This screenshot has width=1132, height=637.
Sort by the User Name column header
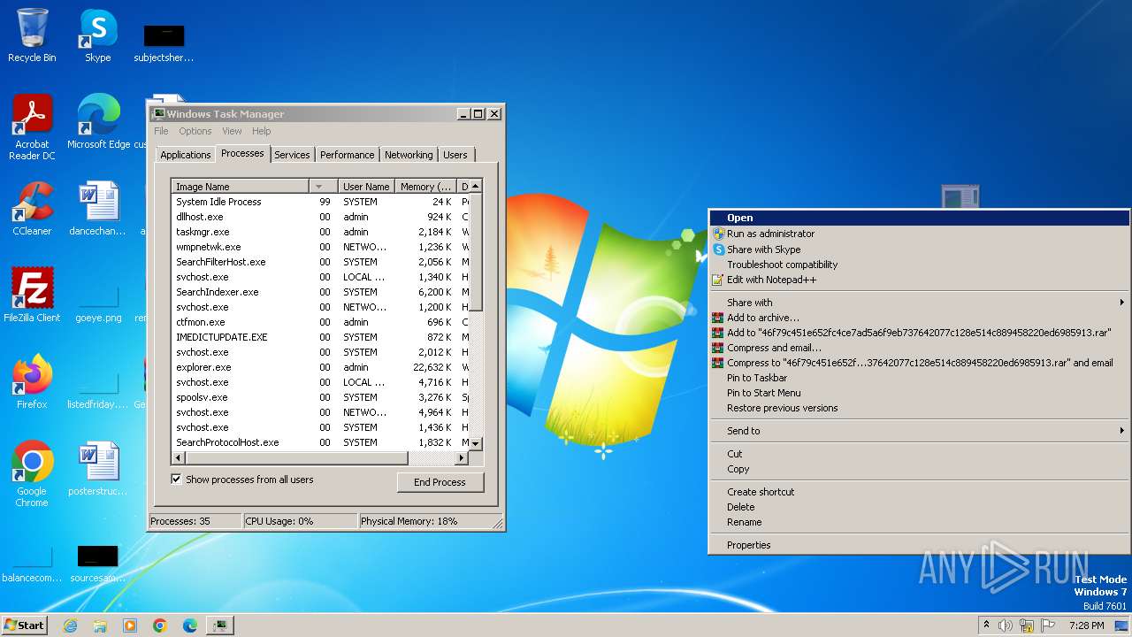(x=366, y=187)
